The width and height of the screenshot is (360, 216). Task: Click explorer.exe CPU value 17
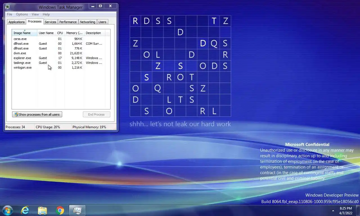click(60, 58)
